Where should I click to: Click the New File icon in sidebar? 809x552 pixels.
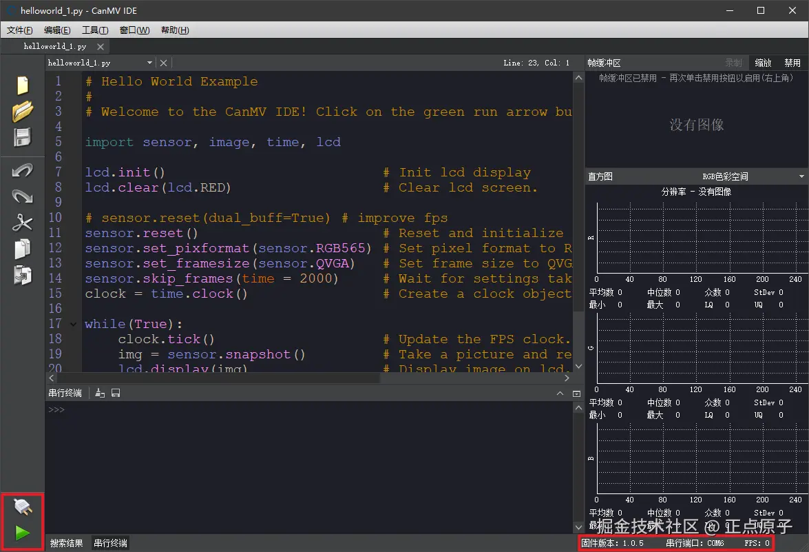click(x=22, y=85)
